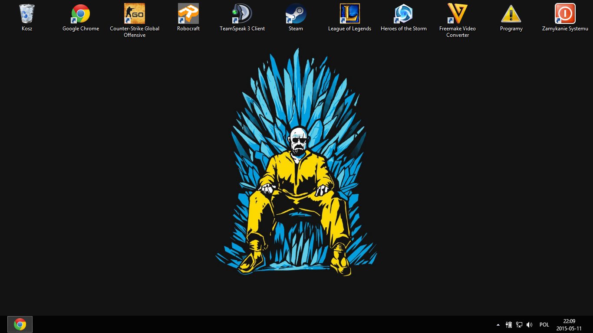Click the Freemake Video Converter icon
593x333 pixels.
pos(458,14)
